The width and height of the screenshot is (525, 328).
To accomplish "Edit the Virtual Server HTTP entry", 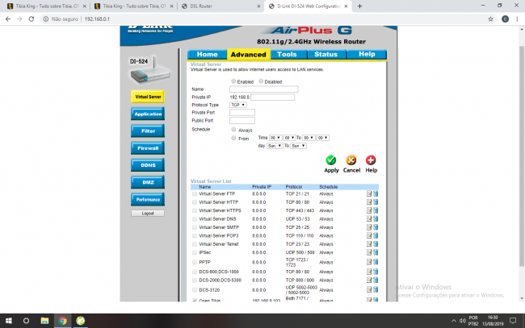I will coord(369,201).
